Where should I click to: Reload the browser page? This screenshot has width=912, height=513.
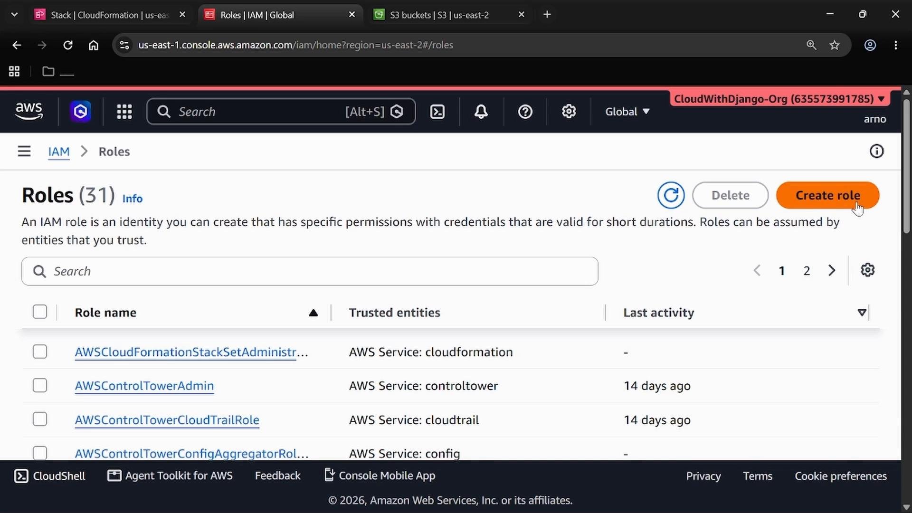pyautogui.click(x=68, y=45)
